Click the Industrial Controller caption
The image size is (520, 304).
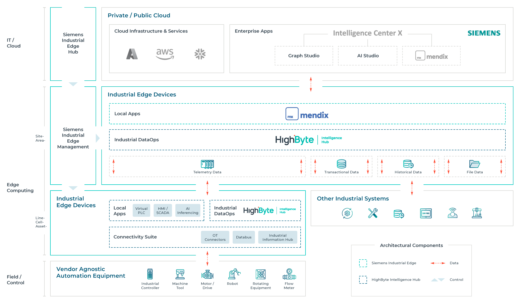point(150,286)
